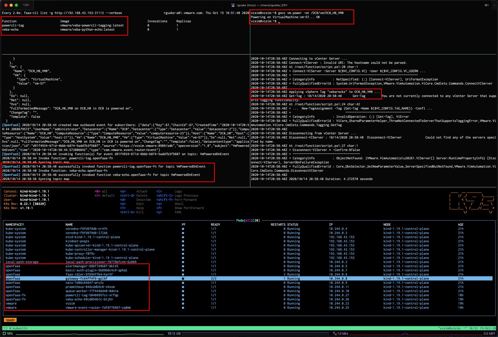Click the powercli-tag function name in faas-cli list
The width and height of the screenshot is (498, 337).
(13, 25)
